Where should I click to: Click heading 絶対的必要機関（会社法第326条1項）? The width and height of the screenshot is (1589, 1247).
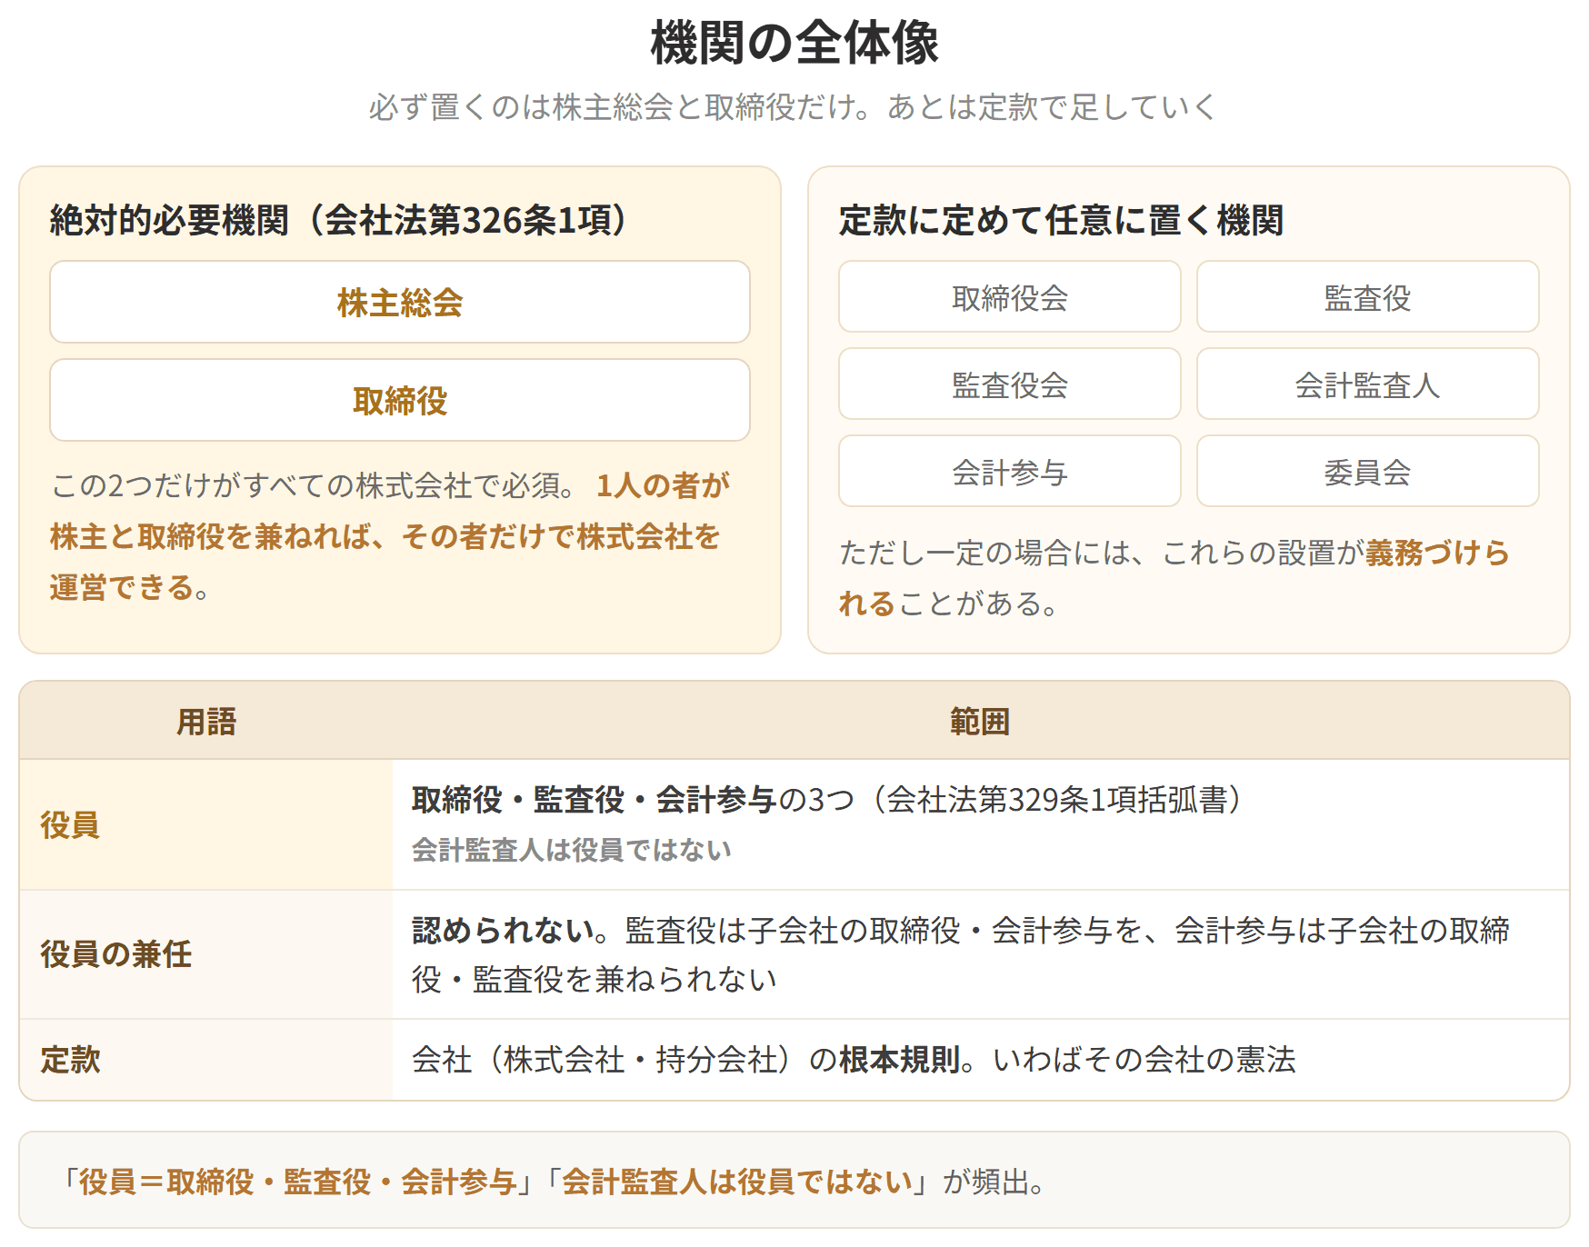click(339, 220)
